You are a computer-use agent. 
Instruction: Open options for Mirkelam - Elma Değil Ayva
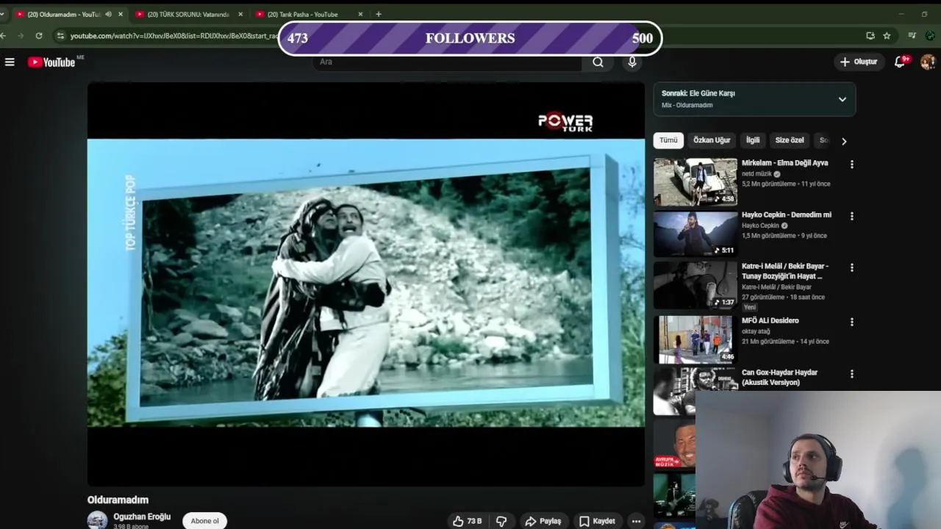click(852, 165)
